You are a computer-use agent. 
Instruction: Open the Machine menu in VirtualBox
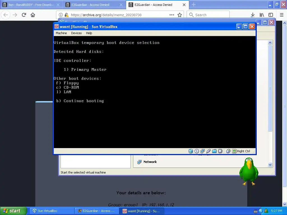(61, 33)
